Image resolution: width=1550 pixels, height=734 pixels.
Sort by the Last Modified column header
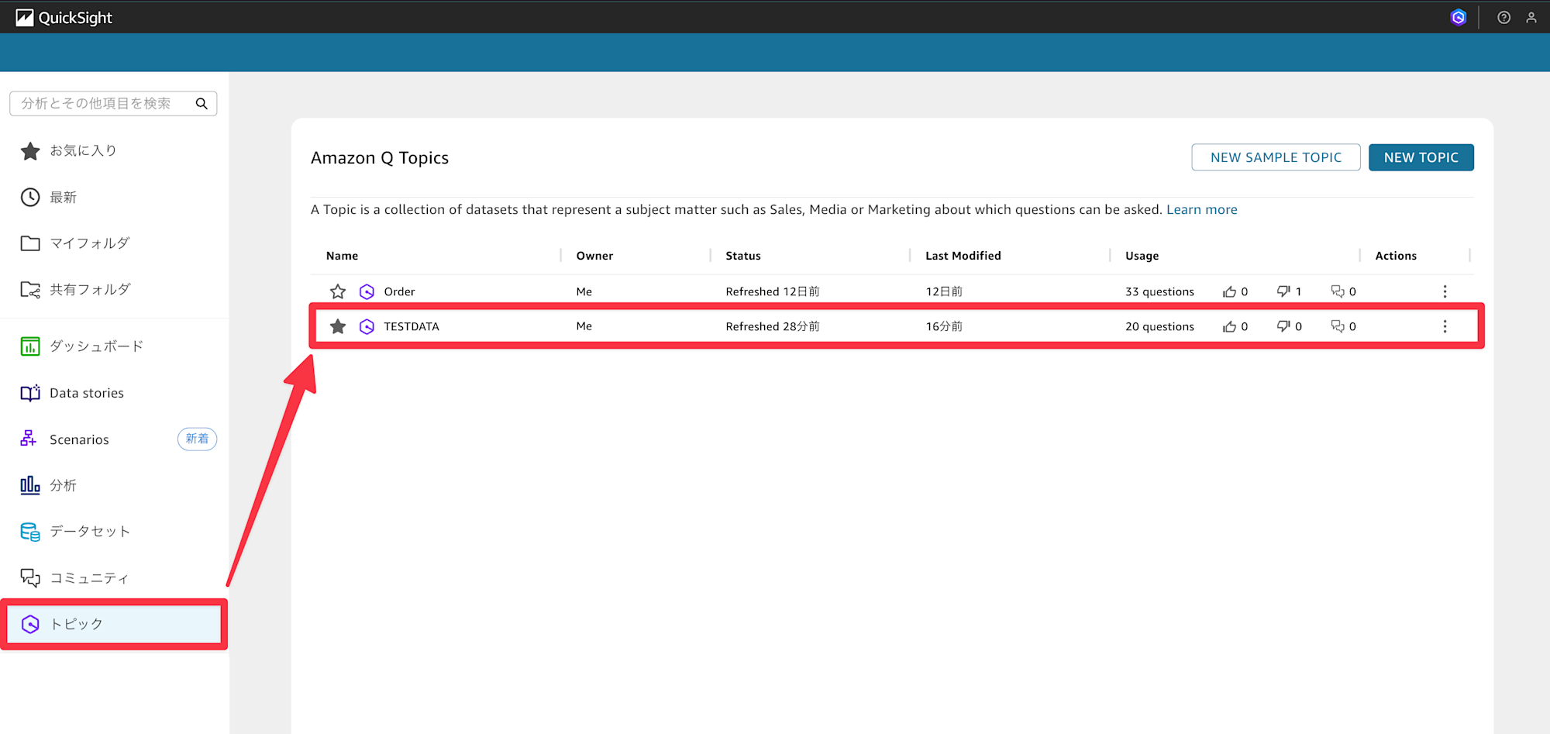pyautogui.click(x=963, y=256)
